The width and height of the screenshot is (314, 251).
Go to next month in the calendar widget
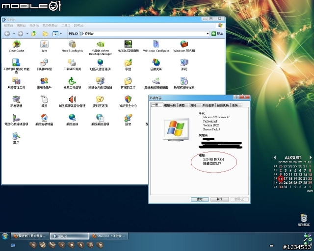(311, 157)
